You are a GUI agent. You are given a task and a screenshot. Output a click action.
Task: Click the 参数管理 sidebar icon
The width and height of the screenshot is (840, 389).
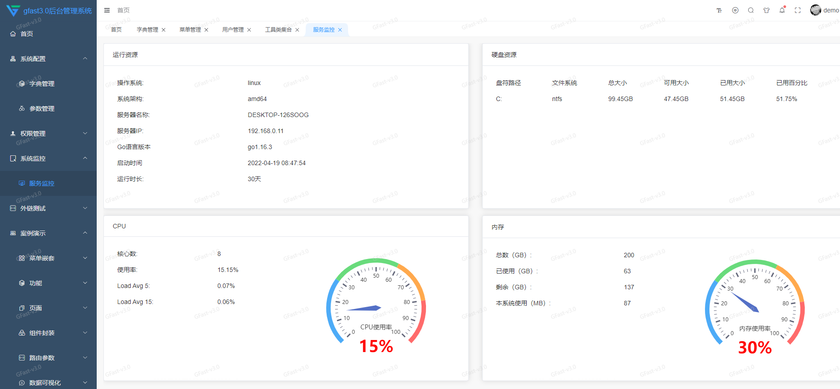pyautogui.click(x=22, y=109)
